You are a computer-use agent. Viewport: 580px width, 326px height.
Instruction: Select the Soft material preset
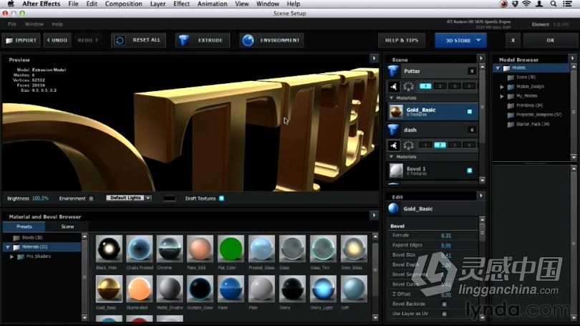354,289
